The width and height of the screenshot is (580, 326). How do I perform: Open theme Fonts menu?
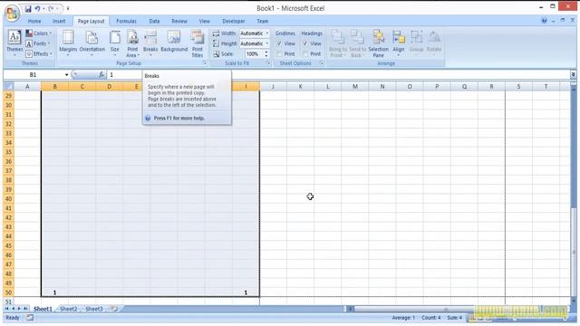point(38,43)
